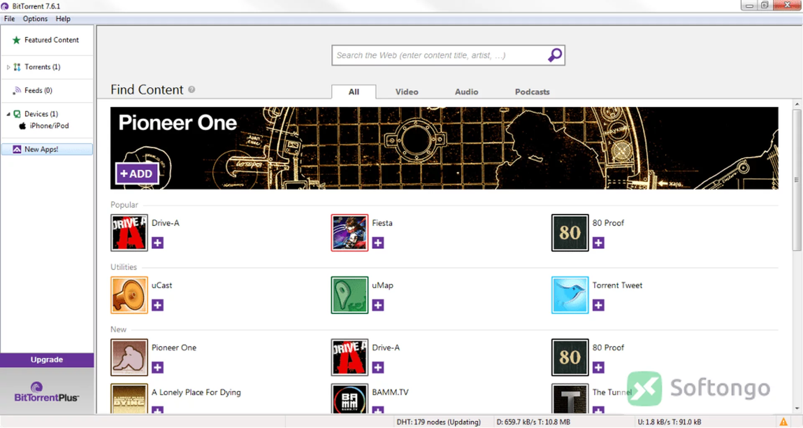This screenshot has width=803, height=428.
Task: Add Pioneer One in New section
Action: [158, 367]
